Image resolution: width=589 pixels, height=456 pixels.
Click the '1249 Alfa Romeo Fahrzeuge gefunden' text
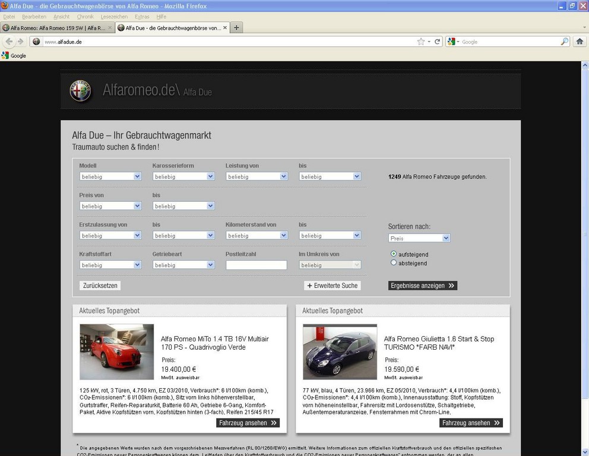click(437, 176)
